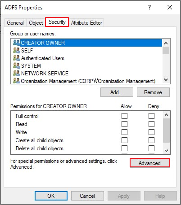
Task: Click the group list scroll down arrow
Action: click(166, 80)
